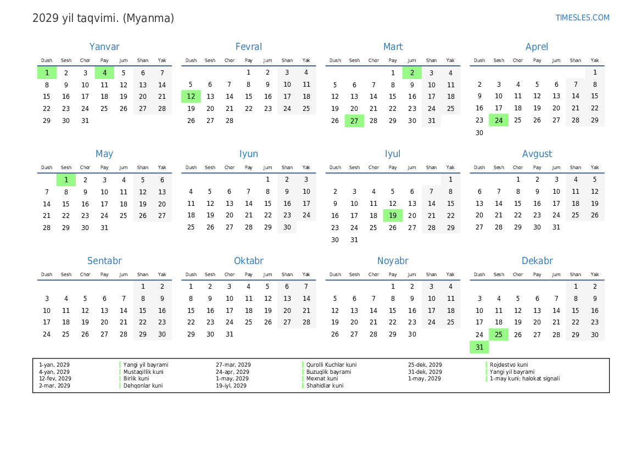This screenshot has width=642, height=454.
Task: Click highlighted day 2 in Mart
Action: [412, 72]
